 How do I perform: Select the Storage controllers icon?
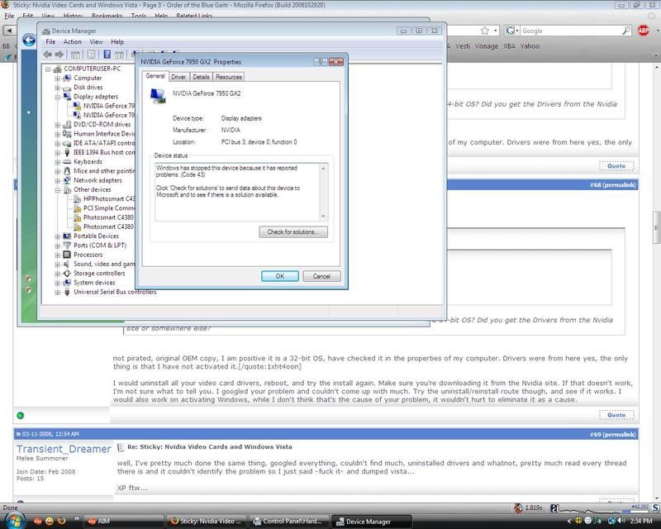coord(67,274)
